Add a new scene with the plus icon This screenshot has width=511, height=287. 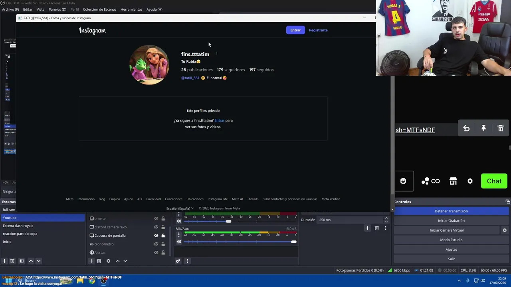4,261
